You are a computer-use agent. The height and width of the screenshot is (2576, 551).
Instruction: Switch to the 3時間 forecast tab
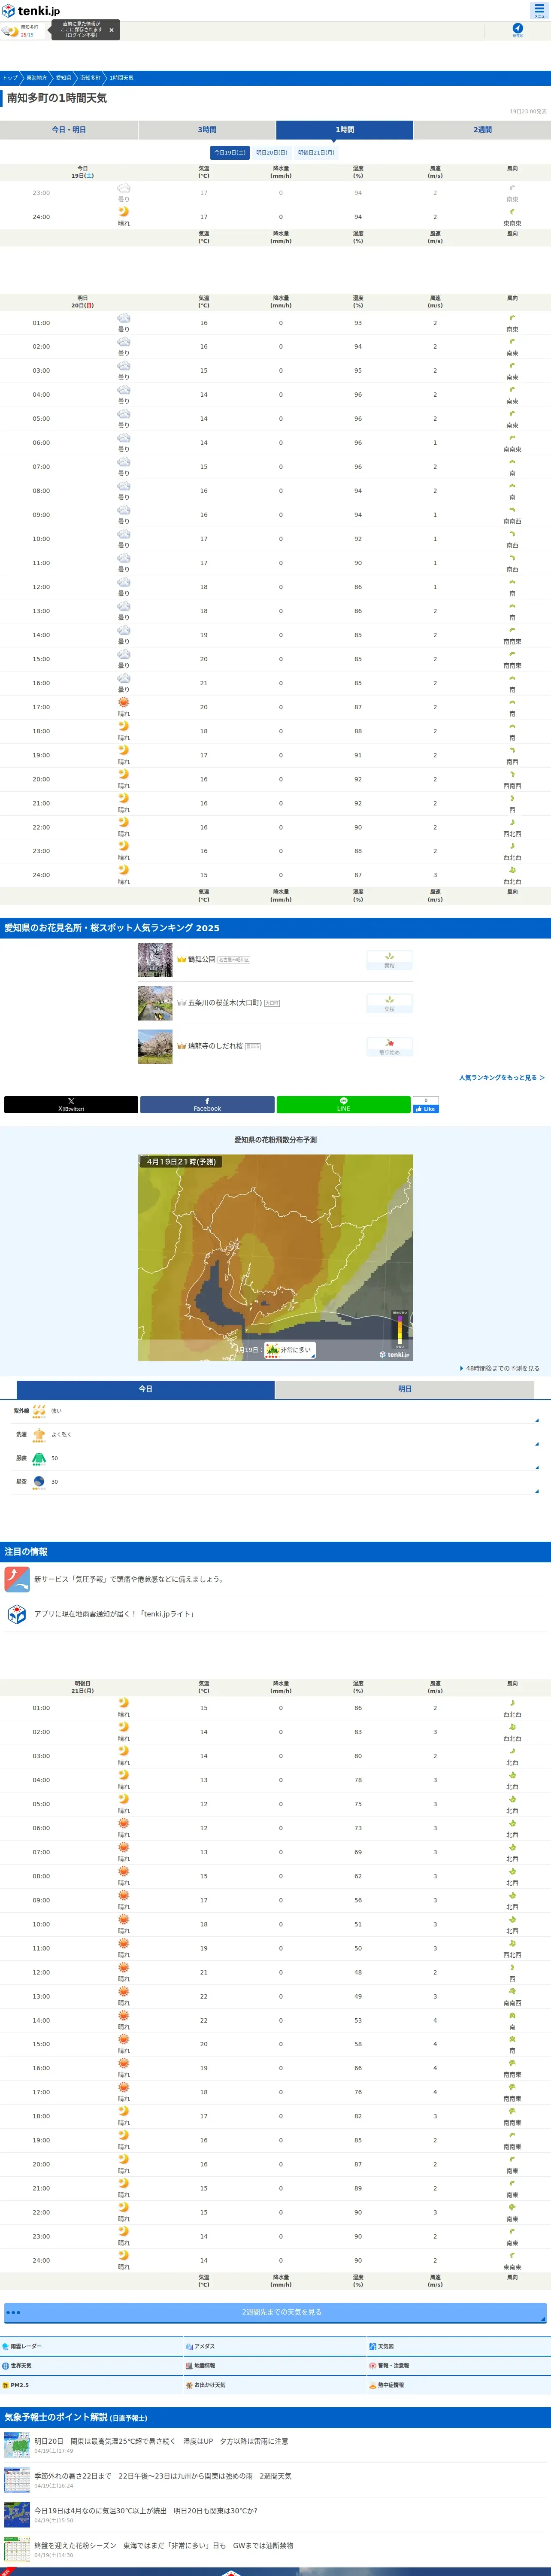click(x=207, y=130)
